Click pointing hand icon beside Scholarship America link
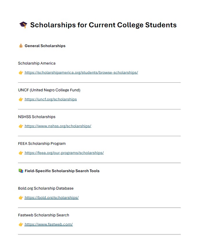This screenshot has width=197, height=244. [21, 73]
